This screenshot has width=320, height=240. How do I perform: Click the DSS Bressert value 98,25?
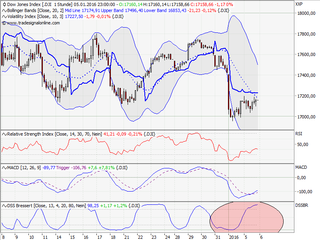pos(93,206)
